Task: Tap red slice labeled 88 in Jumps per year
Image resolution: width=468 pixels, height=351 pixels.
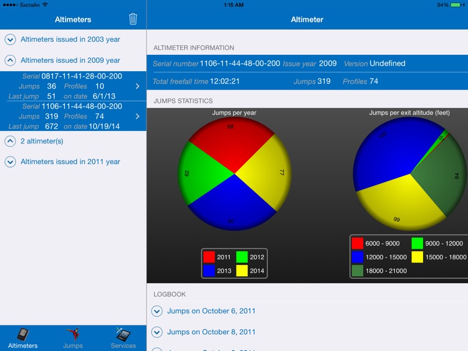Action: coord(232,143)
